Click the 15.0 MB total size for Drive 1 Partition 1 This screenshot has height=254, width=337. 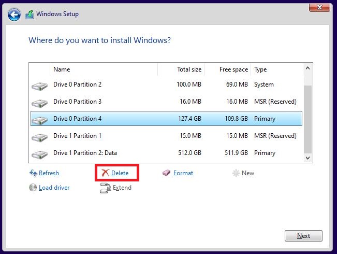(191, 136)
